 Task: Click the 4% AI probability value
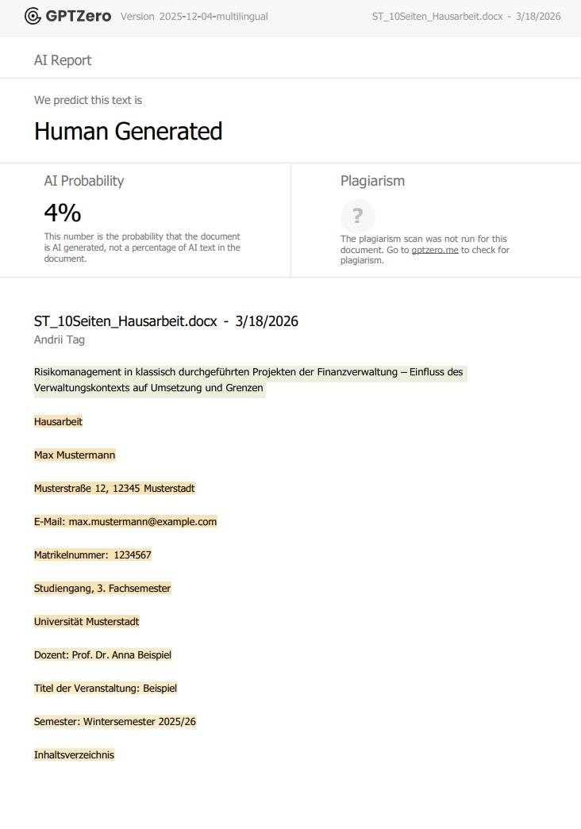[x=63, y=213]
